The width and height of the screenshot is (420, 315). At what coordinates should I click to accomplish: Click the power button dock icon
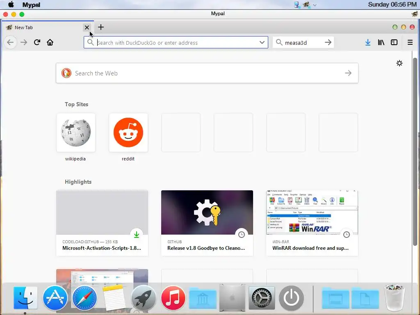[x=292, y=298]
